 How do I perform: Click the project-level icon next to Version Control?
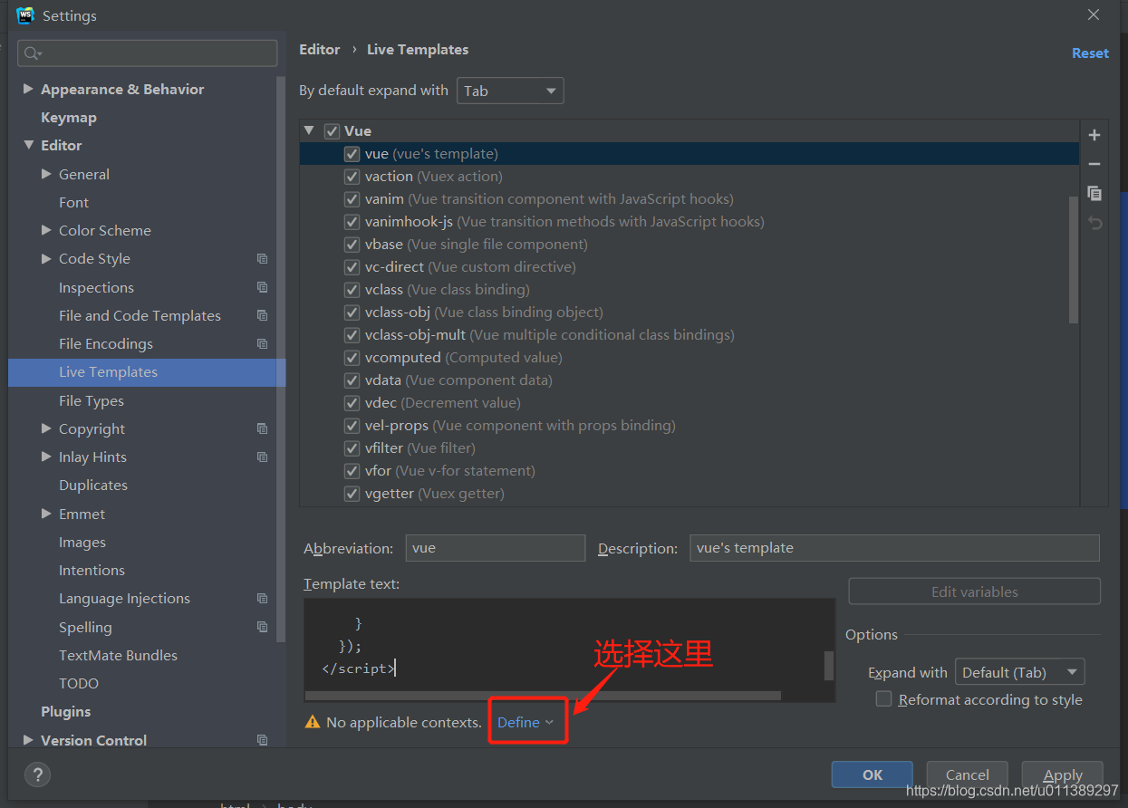(x=262, y=740)
